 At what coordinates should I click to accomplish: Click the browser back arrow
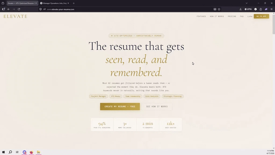[x=9, y=9]
